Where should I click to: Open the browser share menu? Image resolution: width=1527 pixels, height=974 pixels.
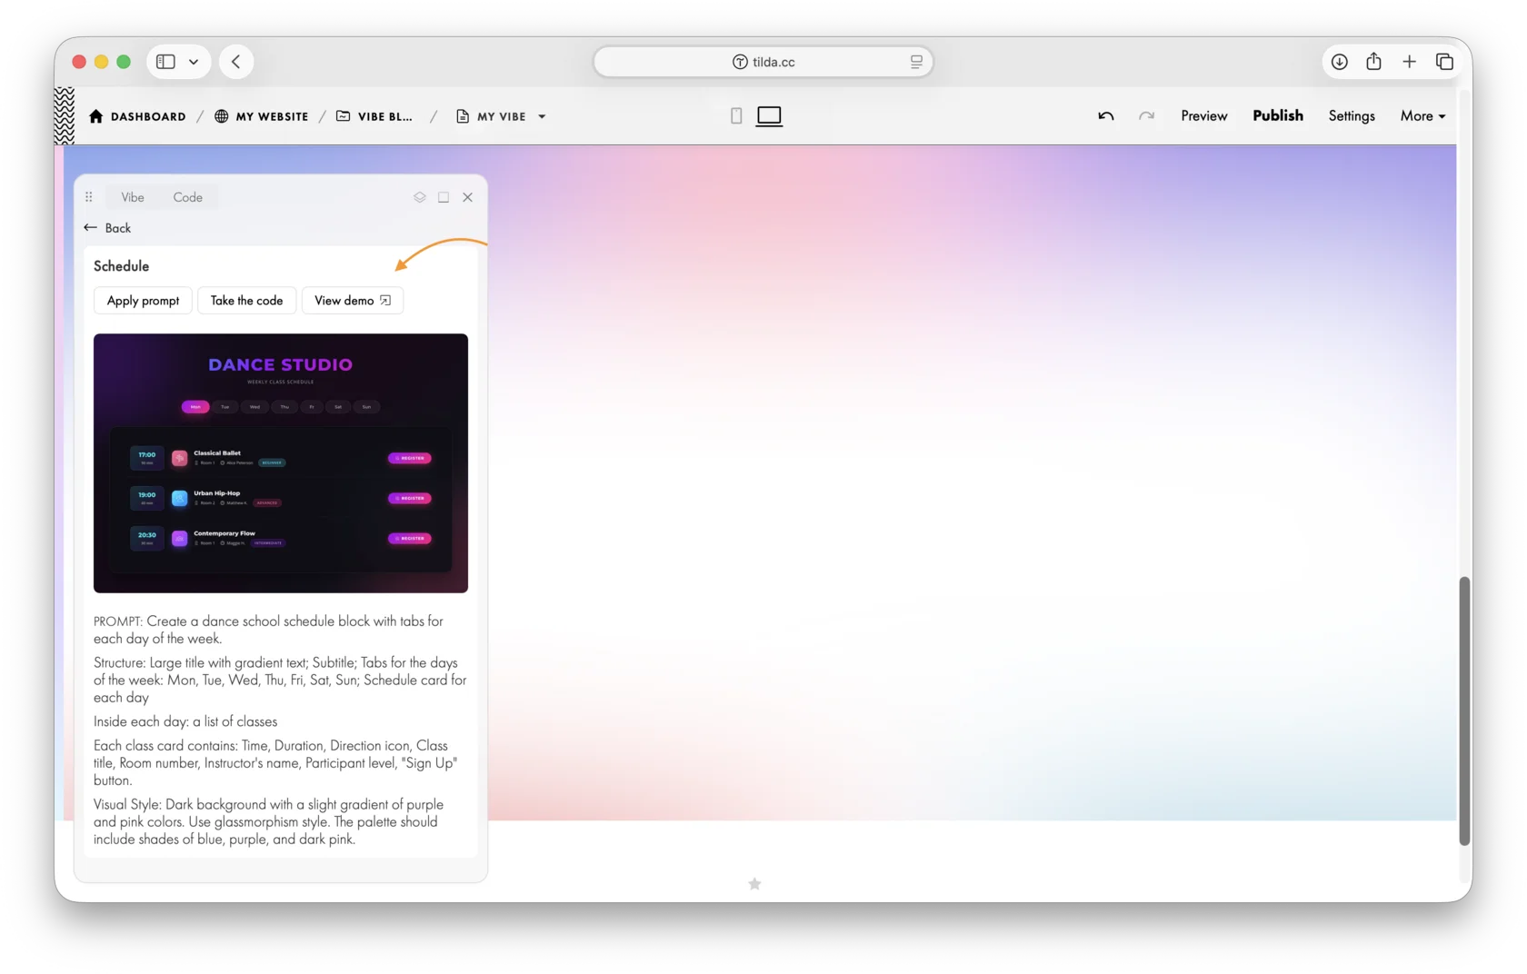(1373, 61)
